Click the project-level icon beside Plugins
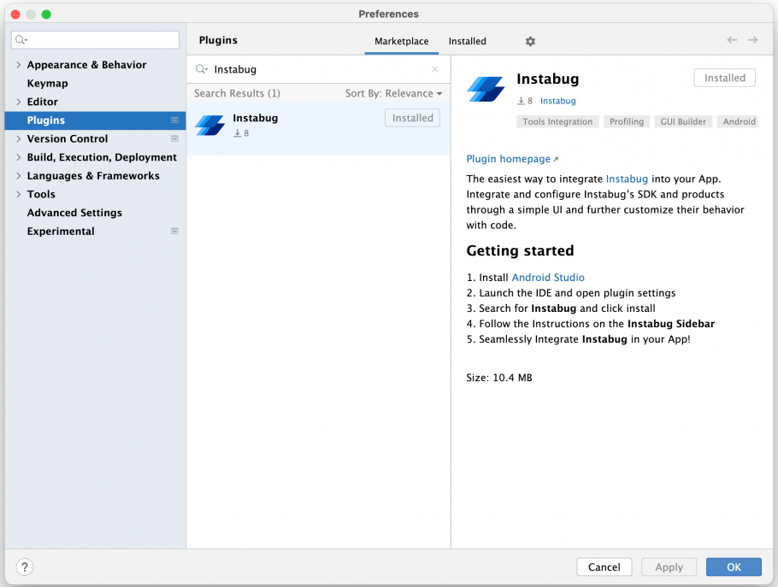Screen dimensions: 778x587 pos(174,120)
